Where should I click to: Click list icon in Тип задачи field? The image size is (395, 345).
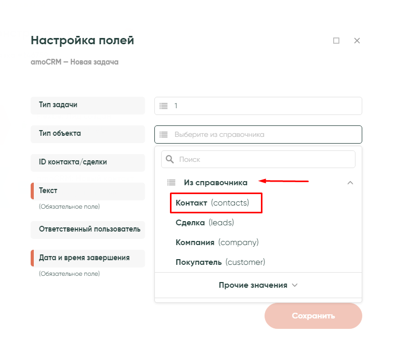(x=164, y=106)
